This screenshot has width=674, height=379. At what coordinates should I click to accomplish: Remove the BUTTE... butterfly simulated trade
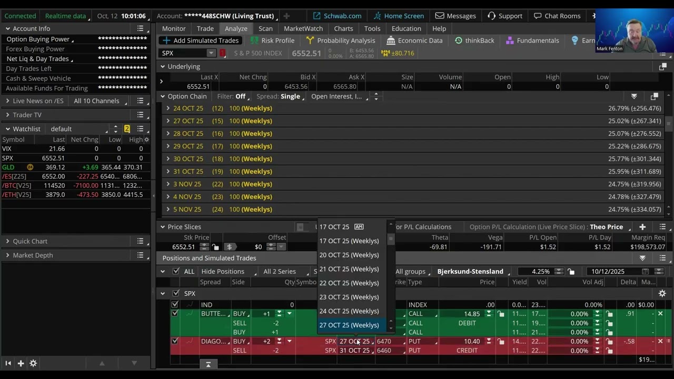click(x=660, y=314)
